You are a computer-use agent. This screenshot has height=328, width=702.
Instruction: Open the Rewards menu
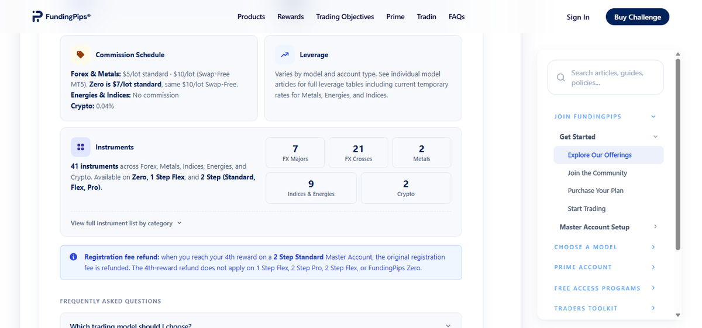point(291,16)
